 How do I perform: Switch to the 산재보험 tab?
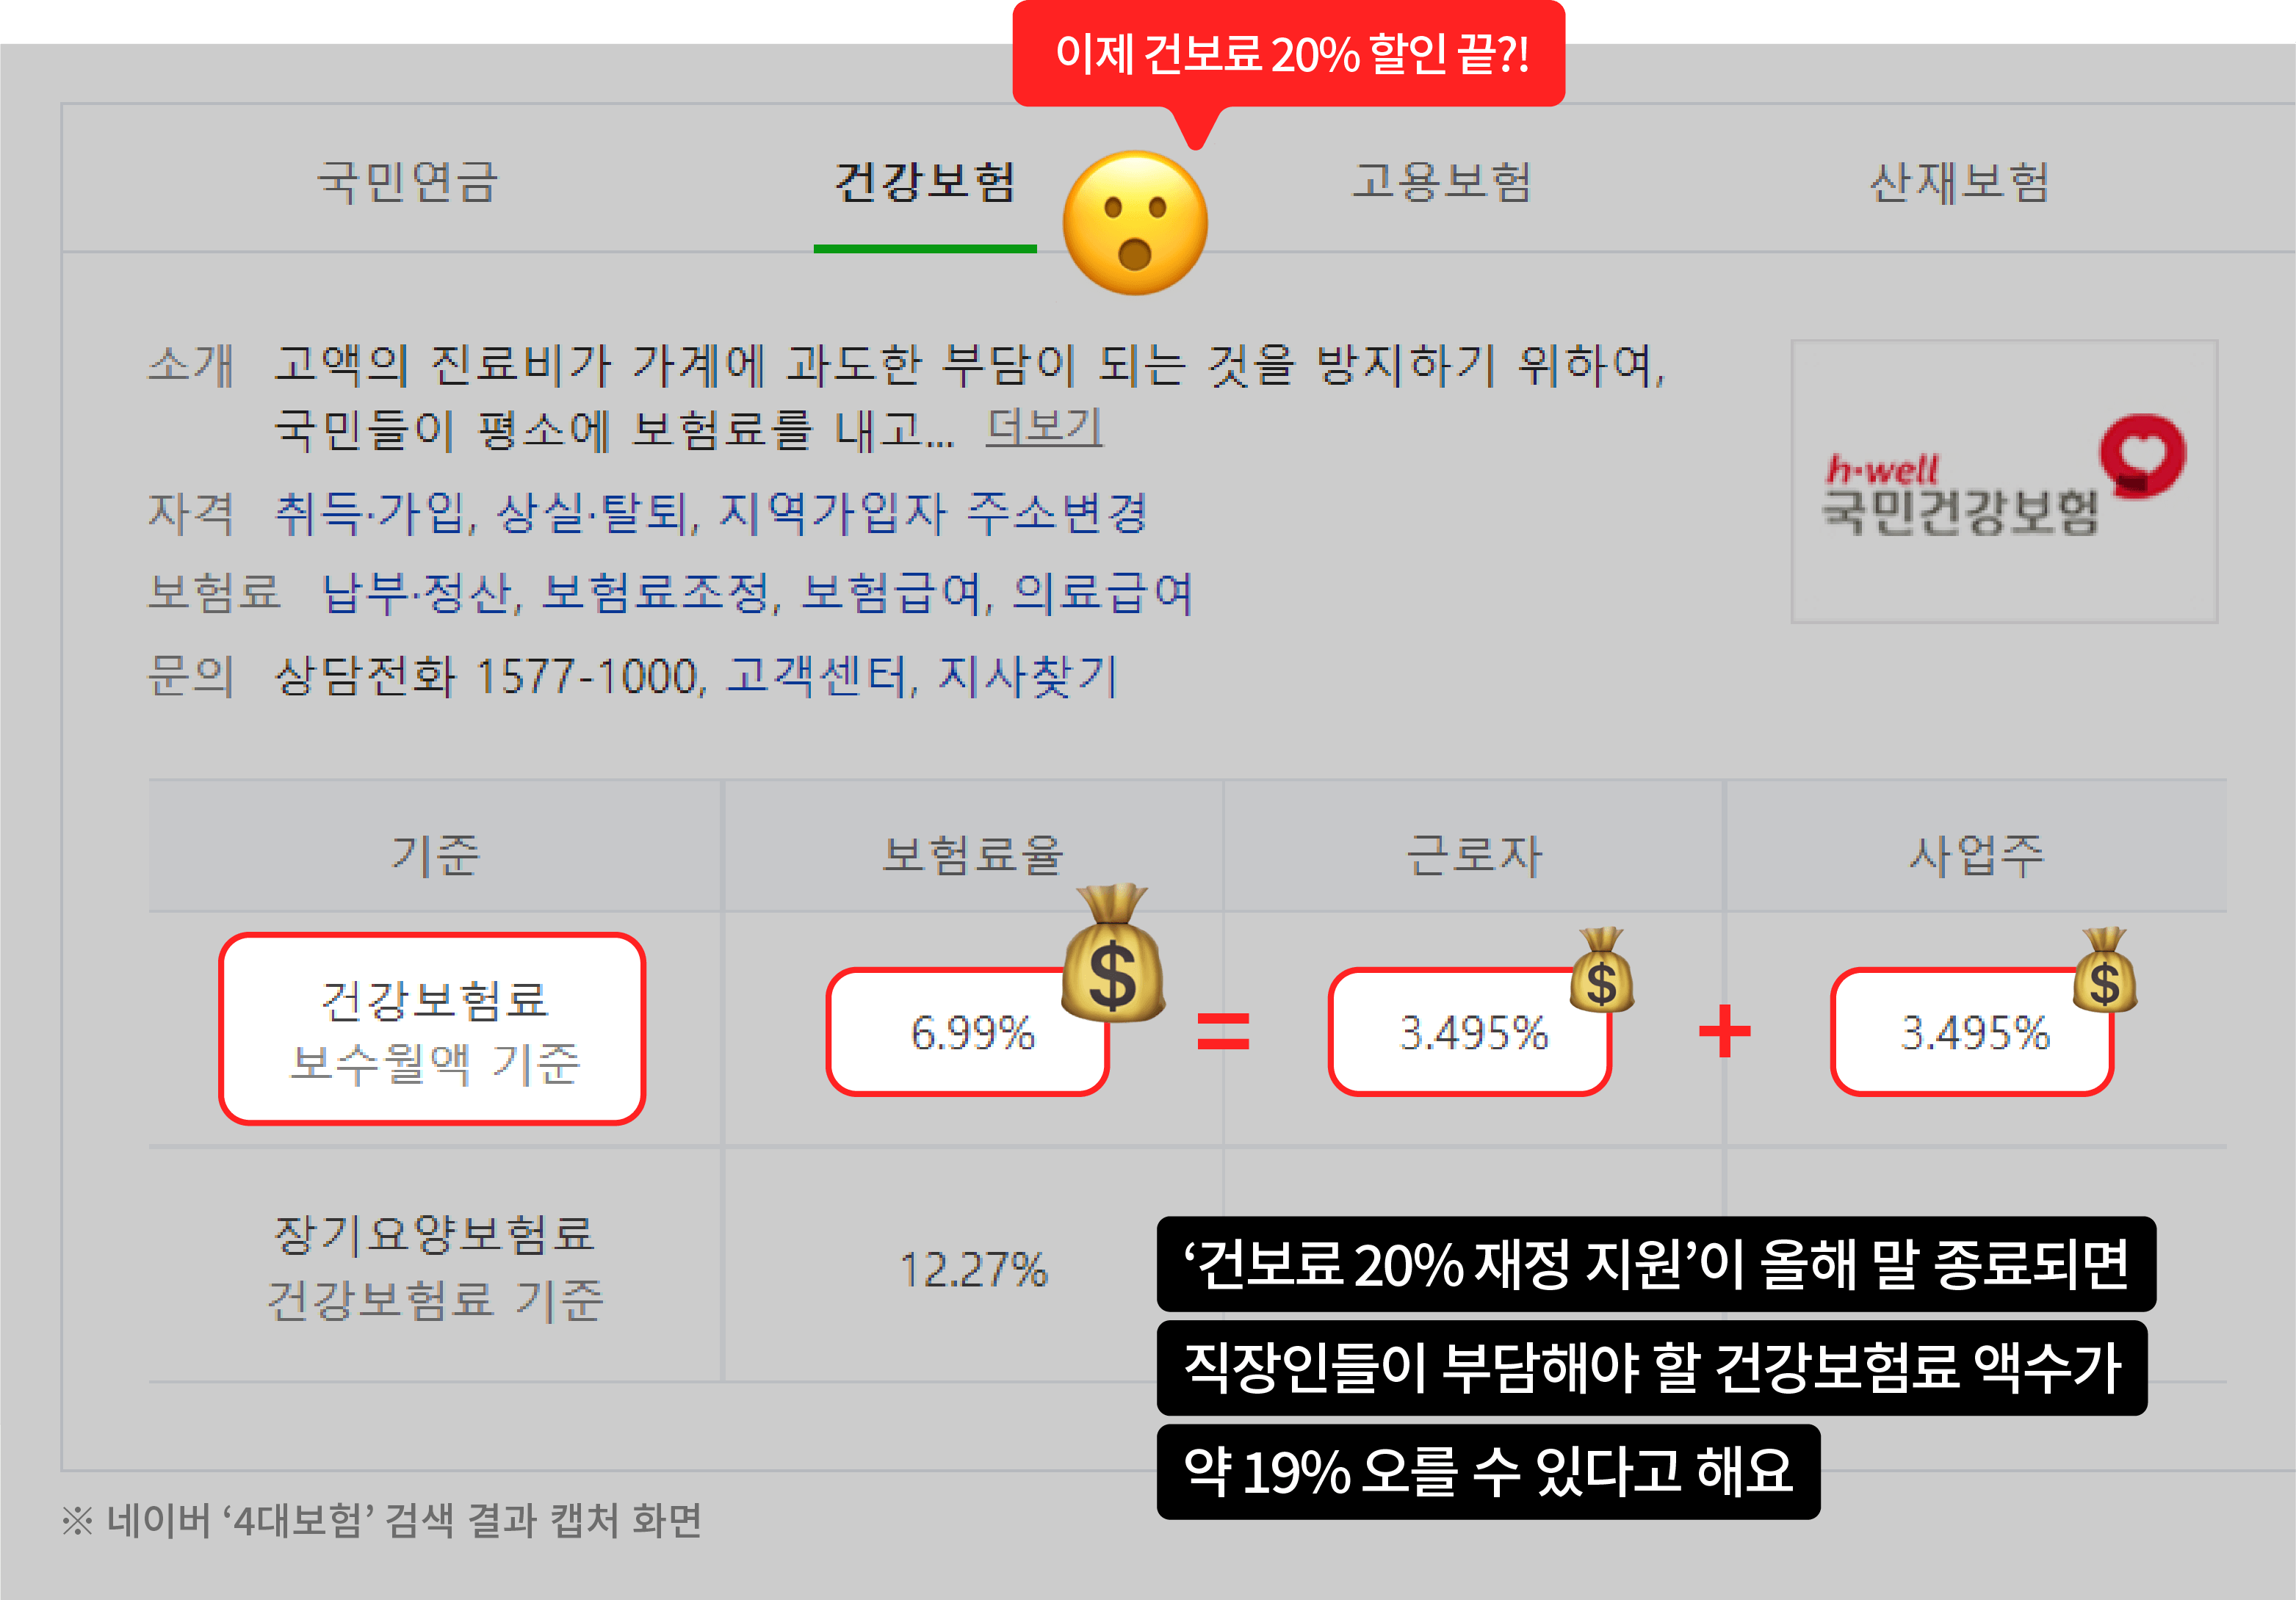[x=1960, y=182]
